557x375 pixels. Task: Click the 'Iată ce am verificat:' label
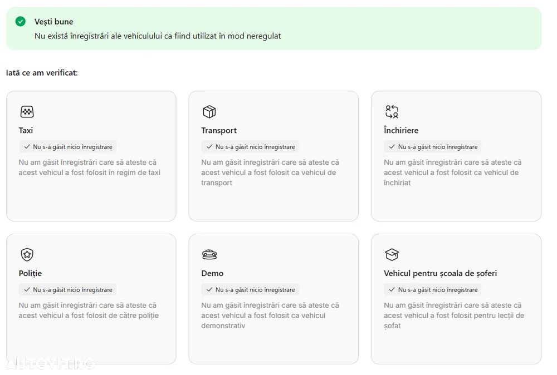click(x=42, y=72)
